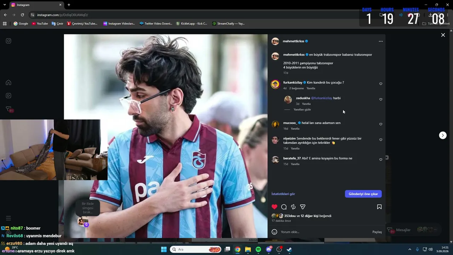Reply to furkankizilay's comment via 'Yanıtla'

click(x=311, y=88)
